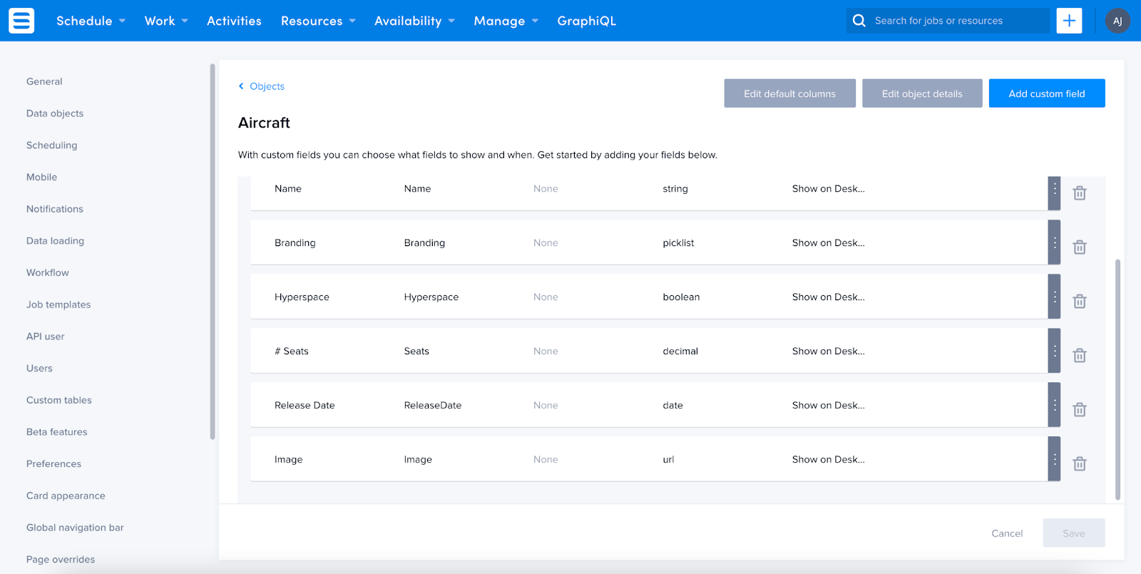Open Global navigation bar settings
Image resolution: width=1141 pixels, height=574 pixels.
[x=75, y=528]
